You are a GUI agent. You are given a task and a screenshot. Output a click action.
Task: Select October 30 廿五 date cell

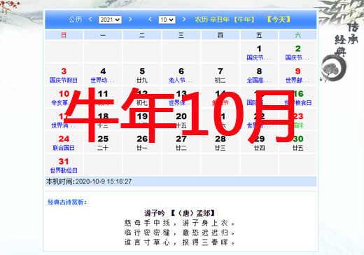tap(297, 142)
